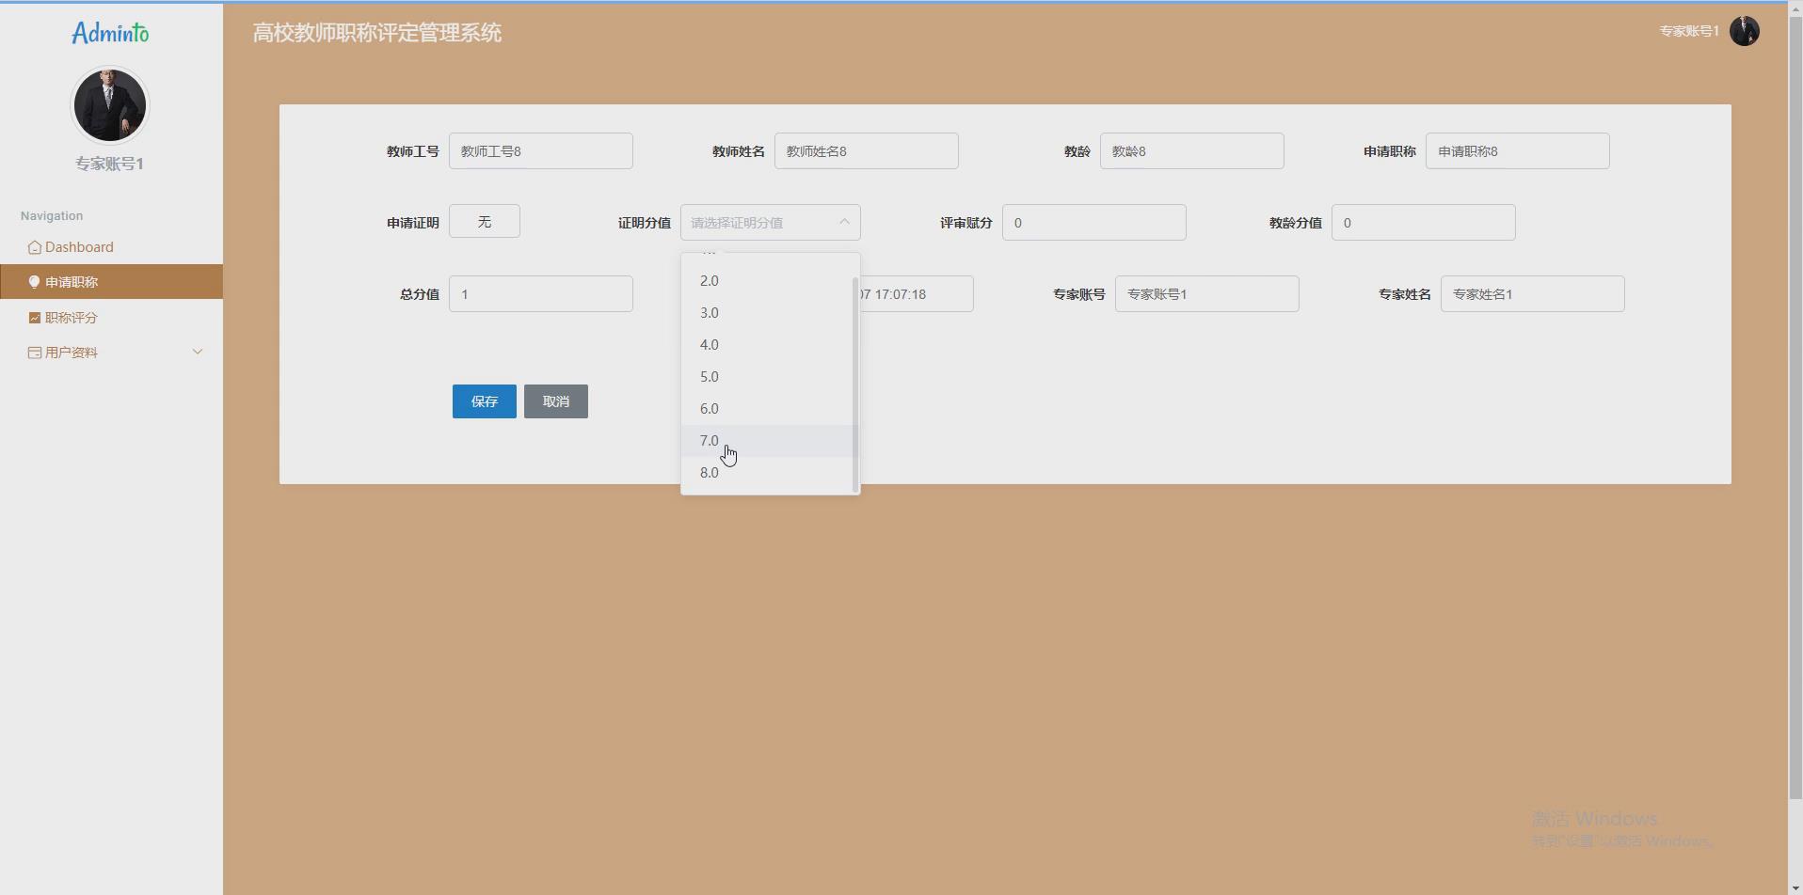
Task: Click the 无 field beside 申请证明
Action: coord(484,221)
